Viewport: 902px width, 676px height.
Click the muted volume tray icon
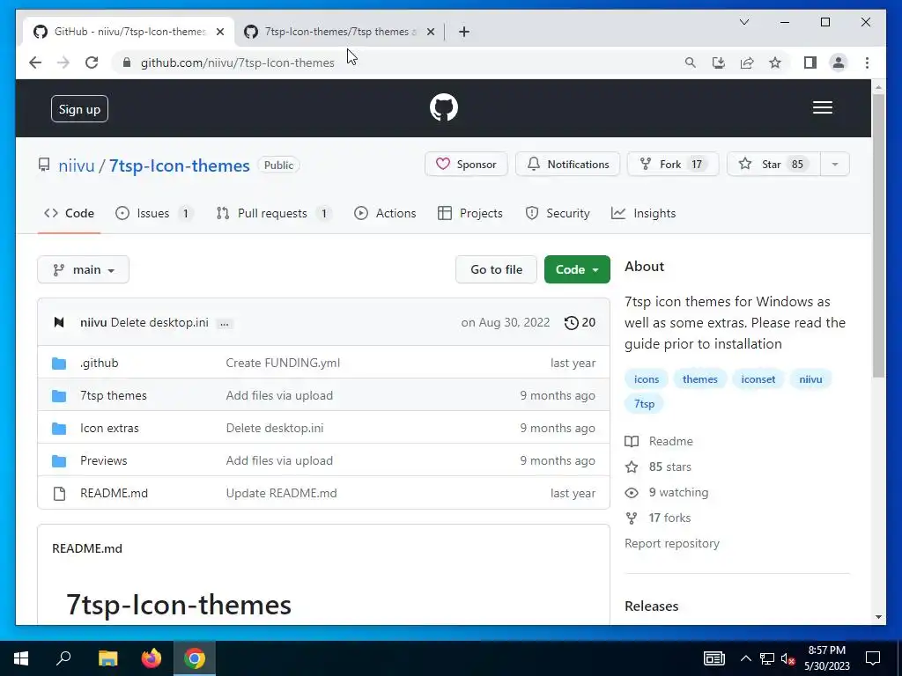(x=788, y=658)
